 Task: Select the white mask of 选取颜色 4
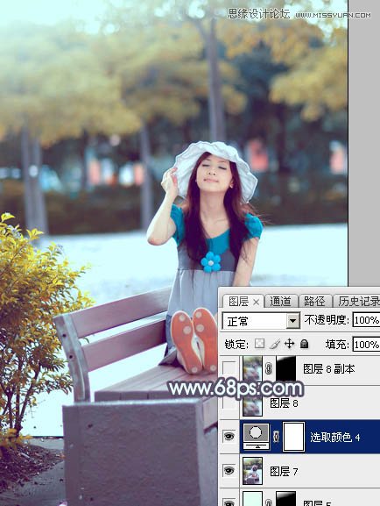click(293, 437)
